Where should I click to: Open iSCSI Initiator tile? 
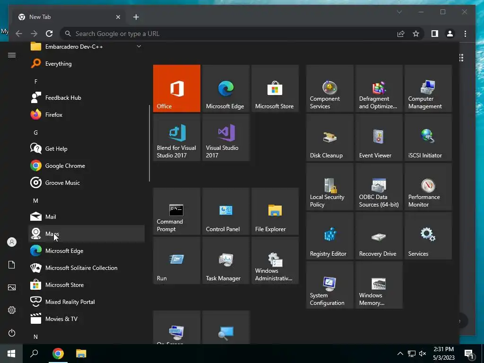(x=428, y=138)
